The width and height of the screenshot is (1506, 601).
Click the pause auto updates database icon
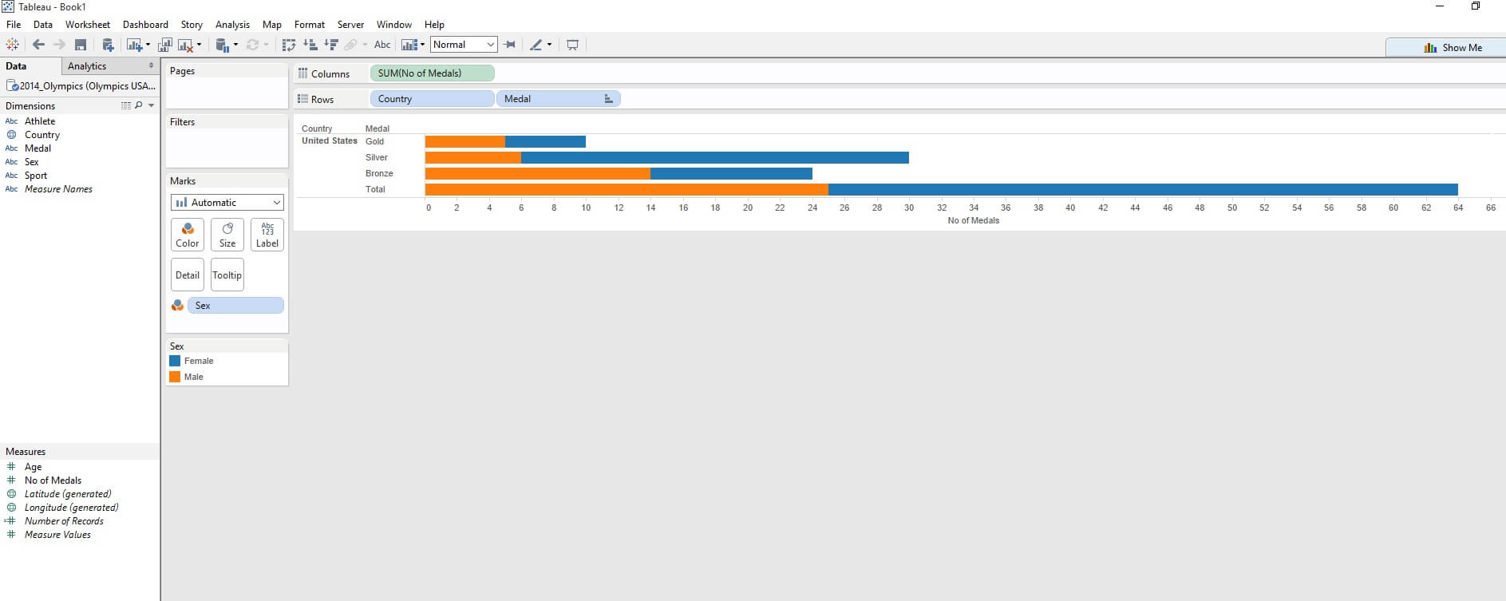point(223,45)
